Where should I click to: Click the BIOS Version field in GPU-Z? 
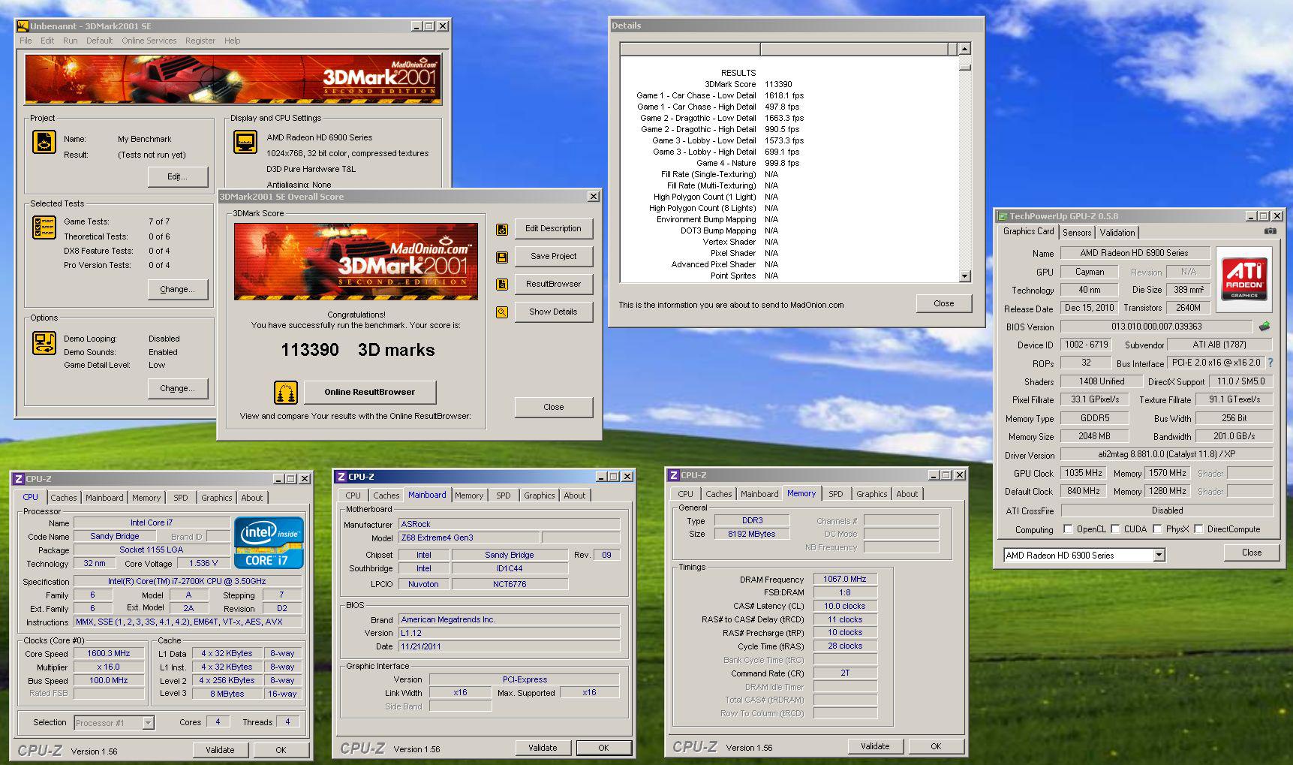pyautogui.click(x=1156, y=327)
